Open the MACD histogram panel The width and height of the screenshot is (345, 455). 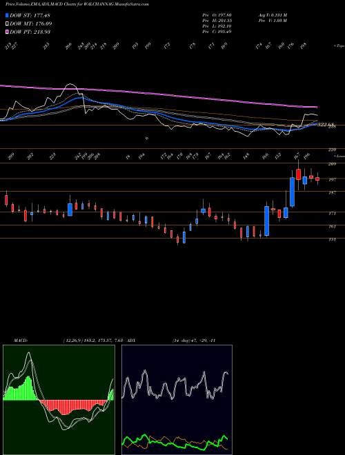(x=59, y=400)
